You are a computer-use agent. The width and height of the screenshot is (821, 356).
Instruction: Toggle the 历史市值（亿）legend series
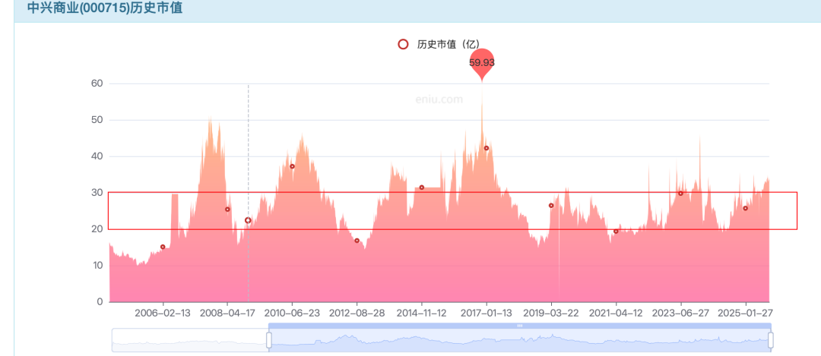point(439,45)
